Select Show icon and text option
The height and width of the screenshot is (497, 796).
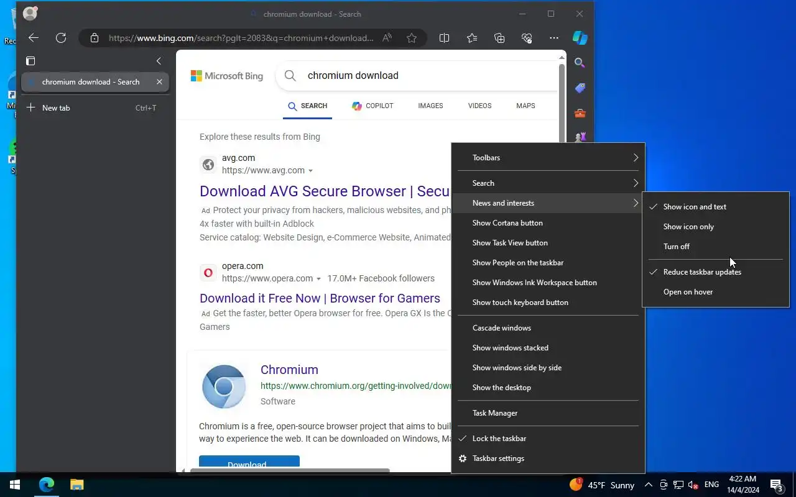(x=716, y=207)
